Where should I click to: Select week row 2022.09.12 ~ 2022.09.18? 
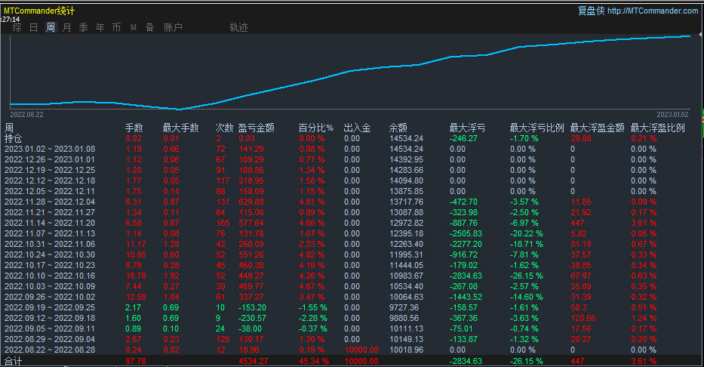tap(352, 318)
